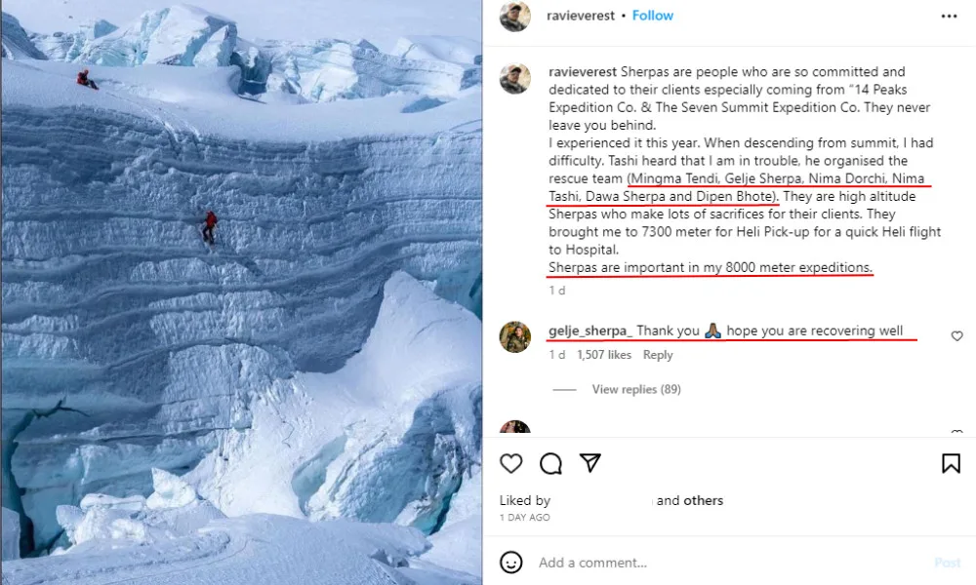Click ravieverest avatar in post header

coord(515,17)
